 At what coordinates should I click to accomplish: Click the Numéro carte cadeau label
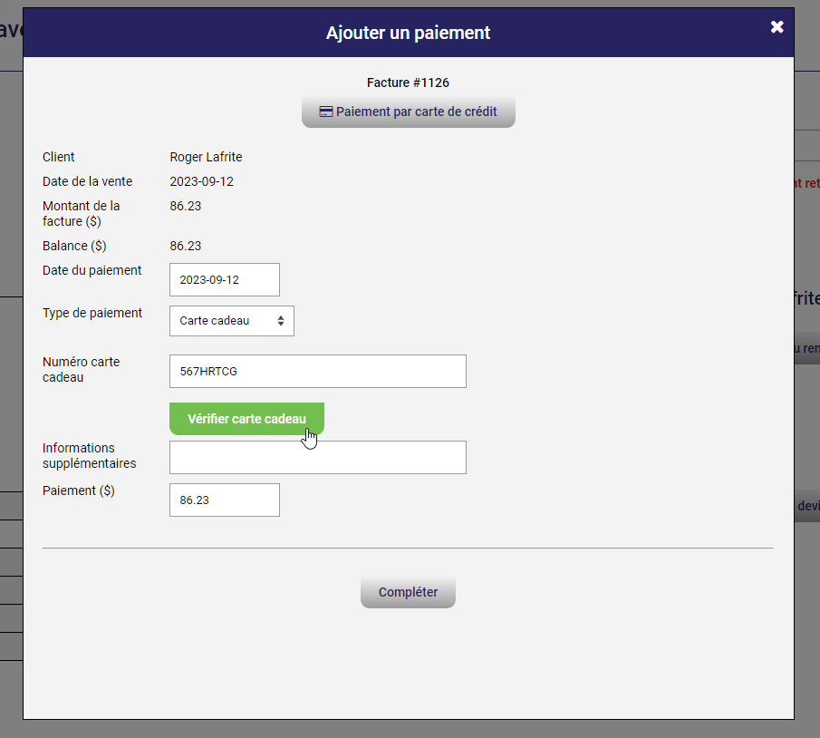click(x=81, y=369)
